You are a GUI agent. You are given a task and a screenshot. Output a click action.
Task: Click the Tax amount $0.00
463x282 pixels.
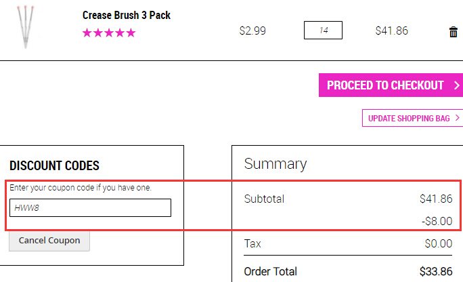click(439, 243)
